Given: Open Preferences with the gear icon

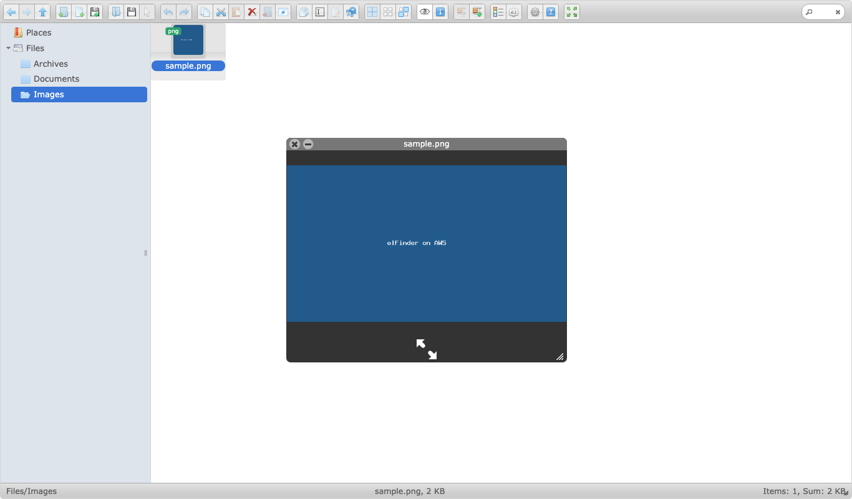Looking at the screenshot, I should [x=535, y=12].
